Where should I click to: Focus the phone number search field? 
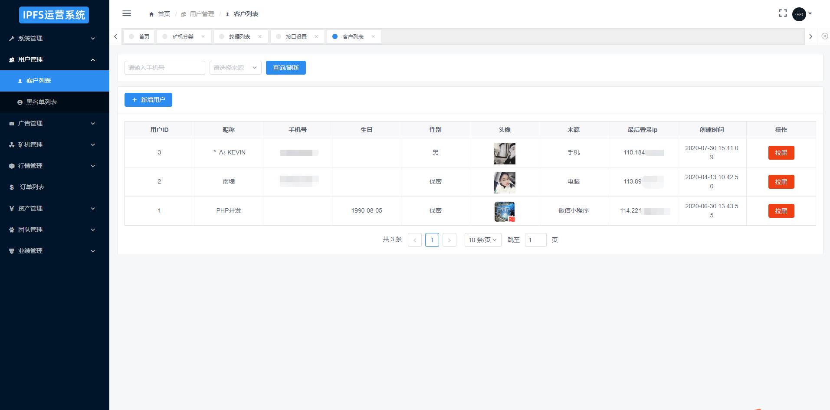pyautogui.click(x=164, y=68)
